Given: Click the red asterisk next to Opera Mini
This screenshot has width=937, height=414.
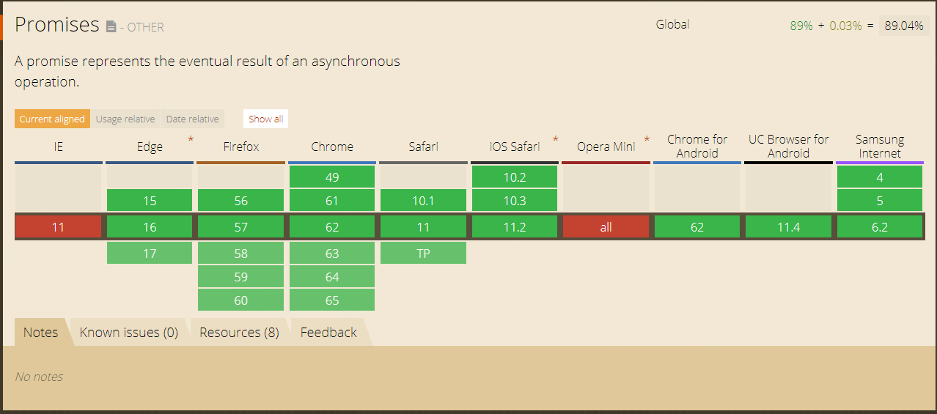Looking at the screenshot, I should coord(647,139).
